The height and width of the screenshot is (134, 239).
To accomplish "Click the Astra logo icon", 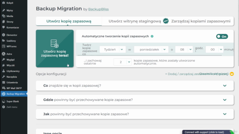I will tap(3, 54).
